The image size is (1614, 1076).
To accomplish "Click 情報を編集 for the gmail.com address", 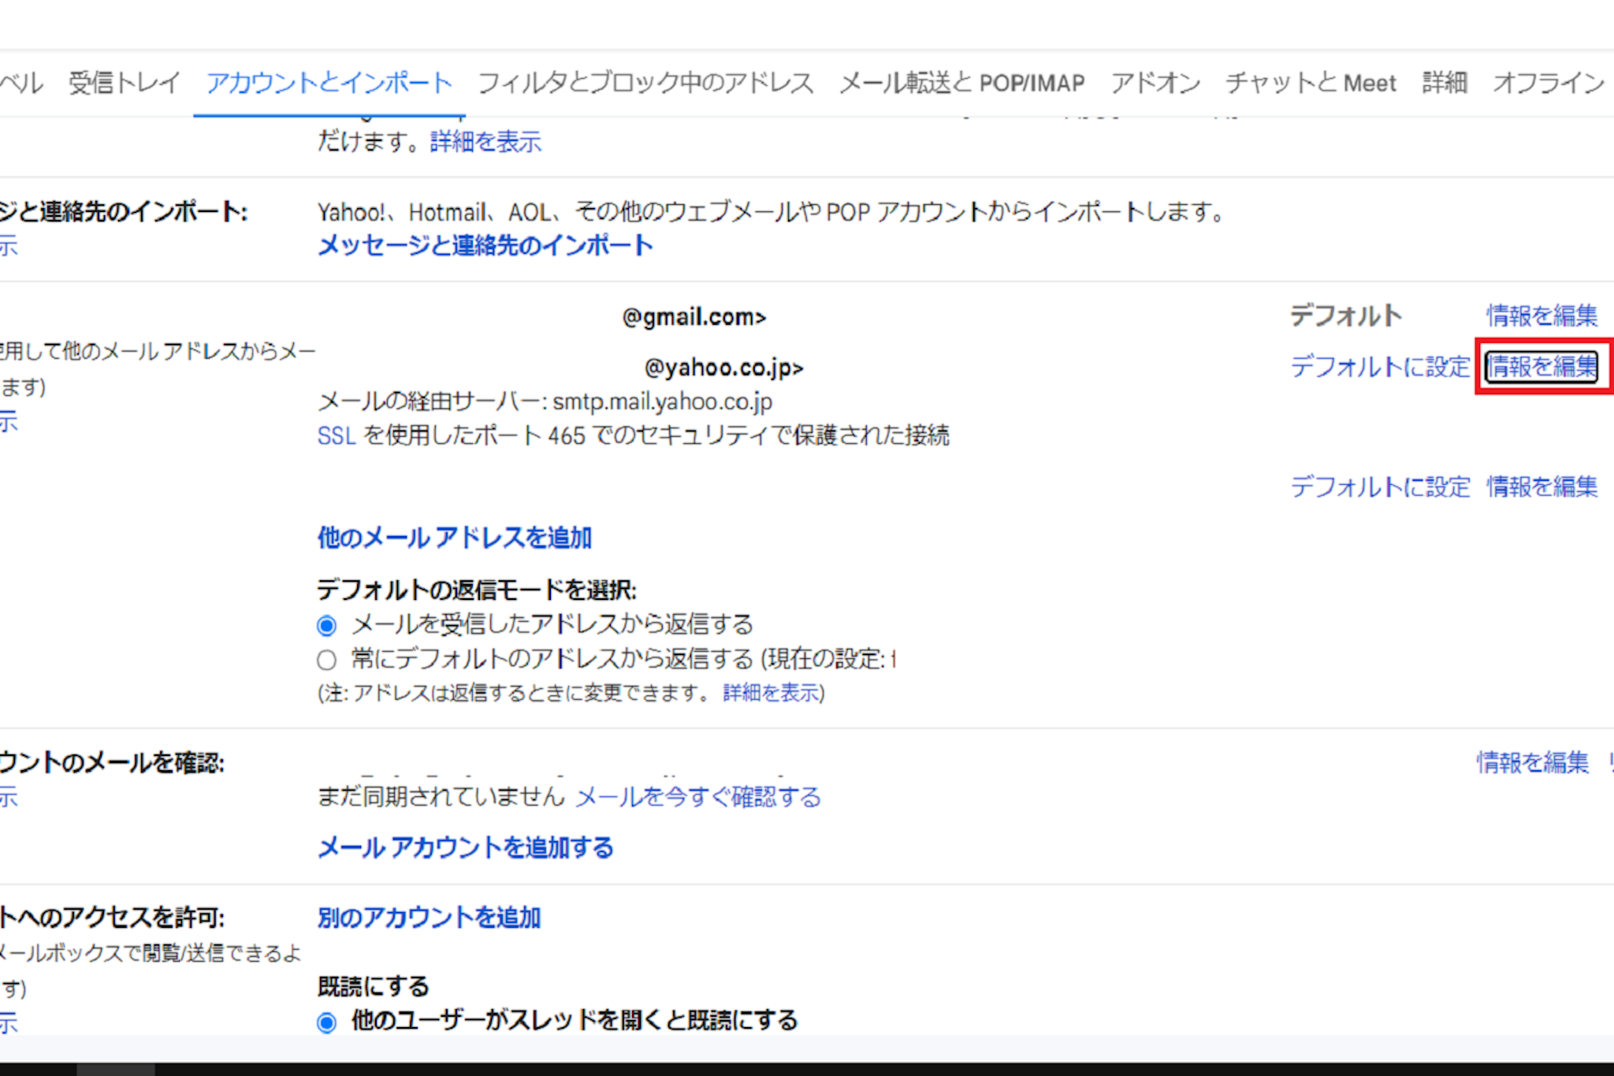I will (1541, 316).
